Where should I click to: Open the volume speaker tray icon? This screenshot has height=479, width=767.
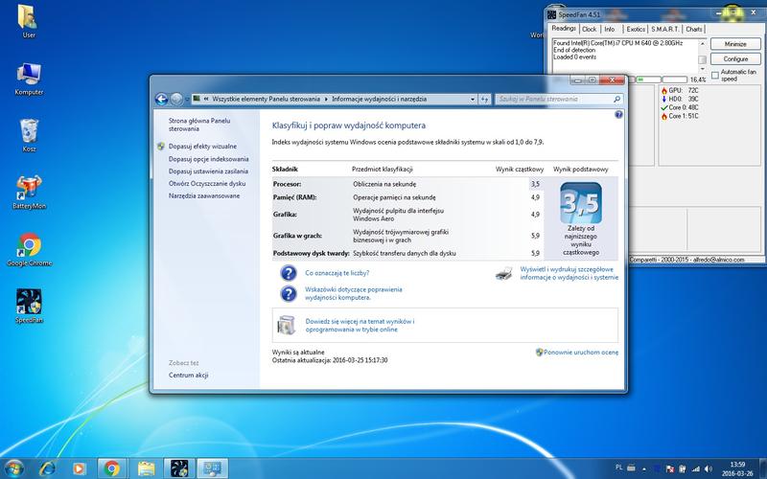708,469
